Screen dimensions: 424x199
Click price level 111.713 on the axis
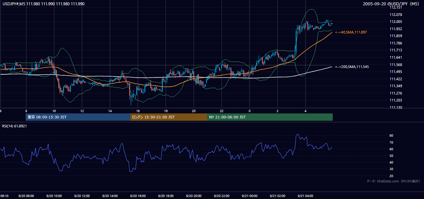(396, 50)
